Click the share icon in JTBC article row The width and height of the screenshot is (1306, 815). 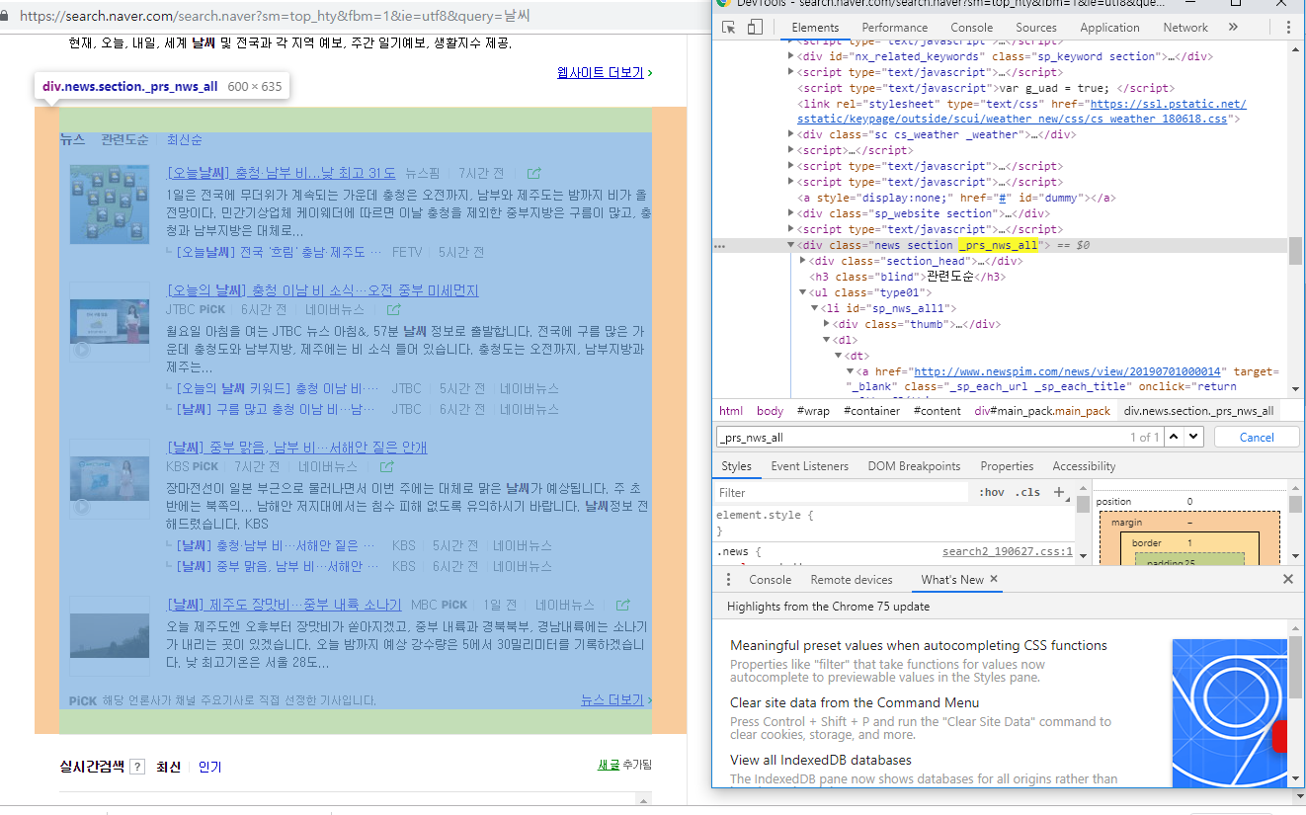(393, 310)
